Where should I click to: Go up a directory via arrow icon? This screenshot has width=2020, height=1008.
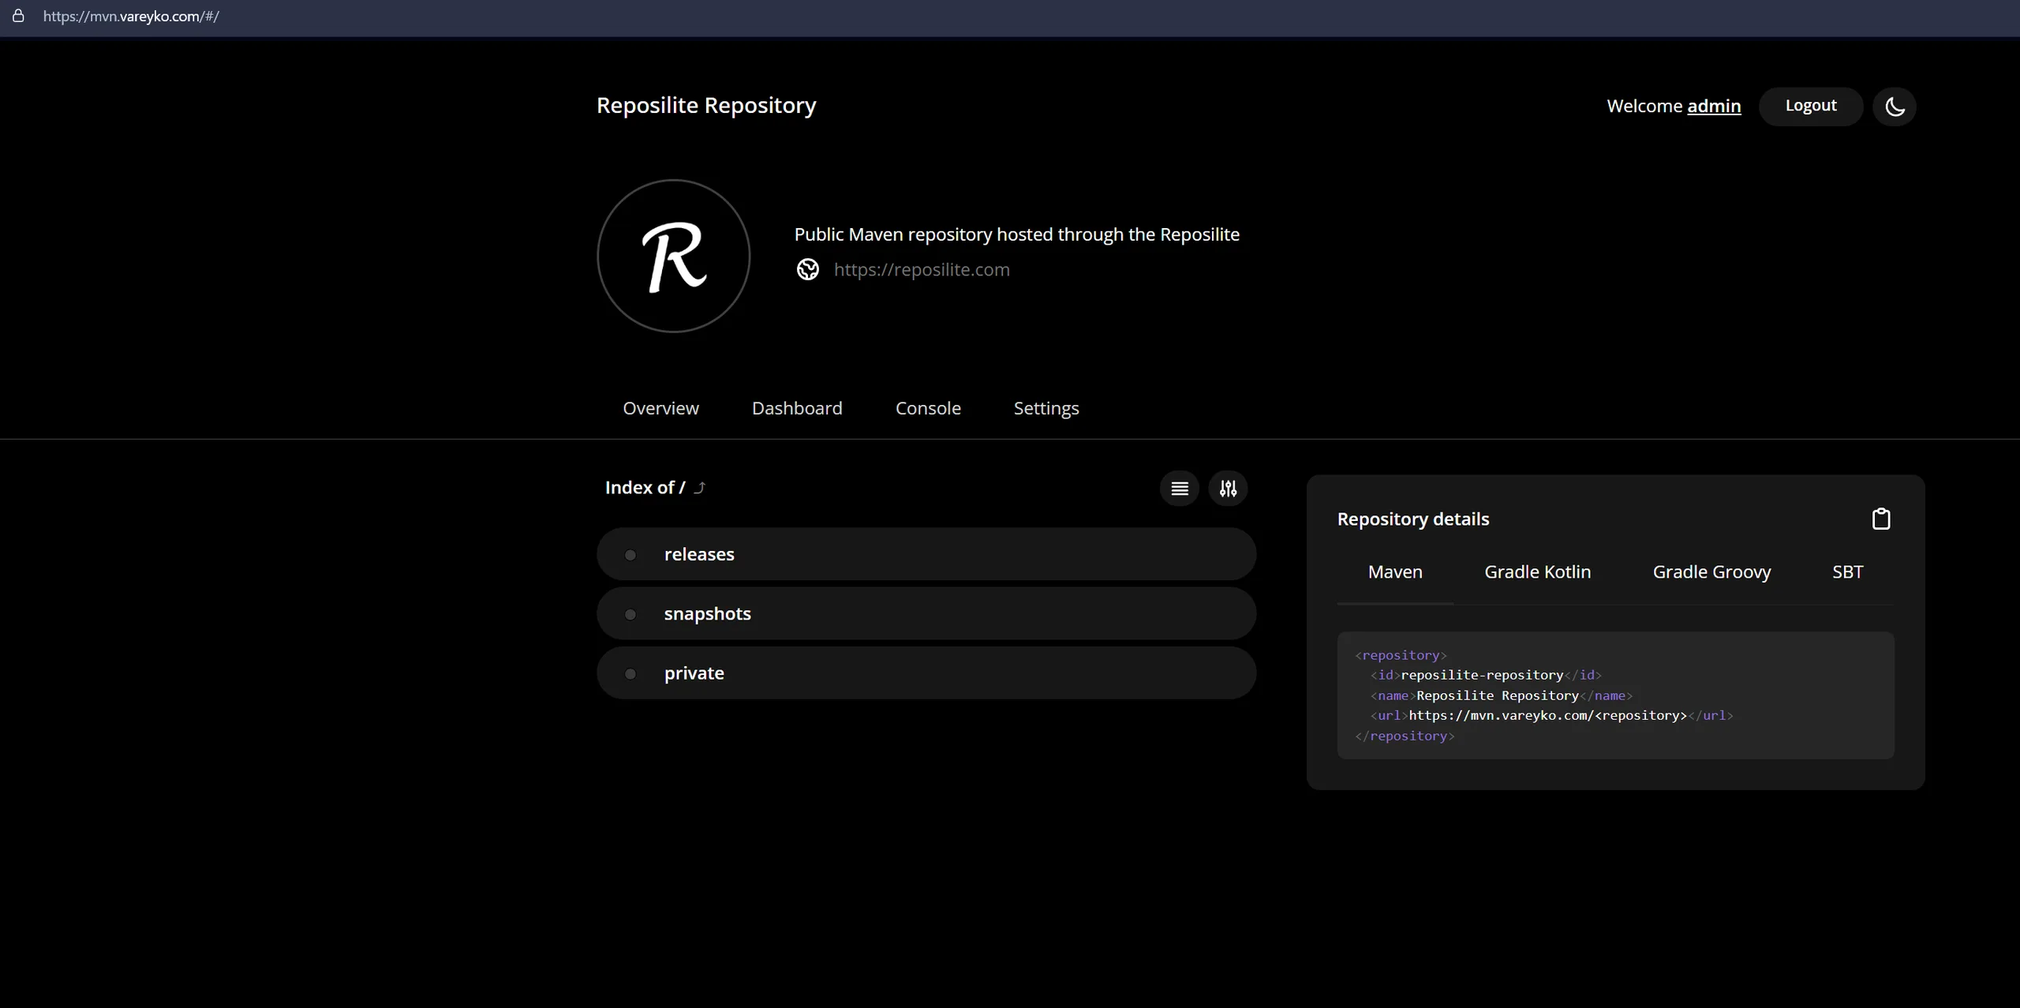pyautogui.click(x=699, y=488)
